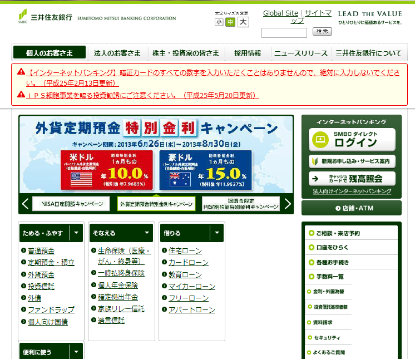Screen dimensions: 415x359
Task: Click キャッシュカードで残高照会 button
Action: [x=352, y=179]
